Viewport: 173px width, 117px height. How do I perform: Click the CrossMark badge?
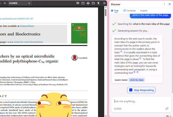coord(79,58)
